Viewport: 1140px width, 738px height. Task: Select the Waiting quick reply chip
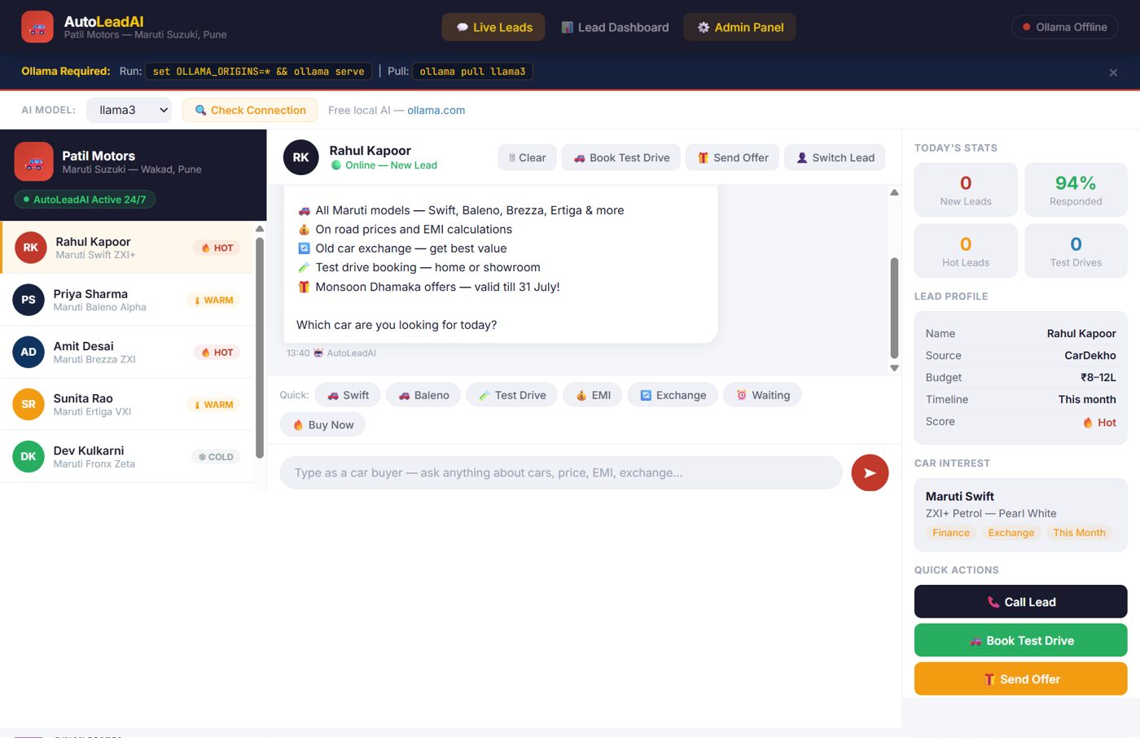[x=763, y=395]
